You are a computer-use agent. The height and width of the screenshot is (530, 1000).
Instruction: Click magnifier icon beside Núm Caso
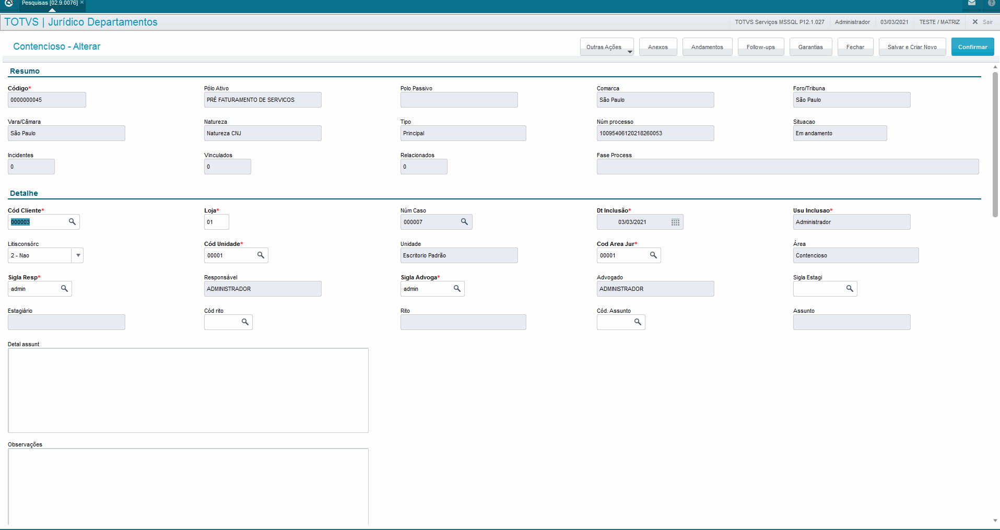pos(465,222)
